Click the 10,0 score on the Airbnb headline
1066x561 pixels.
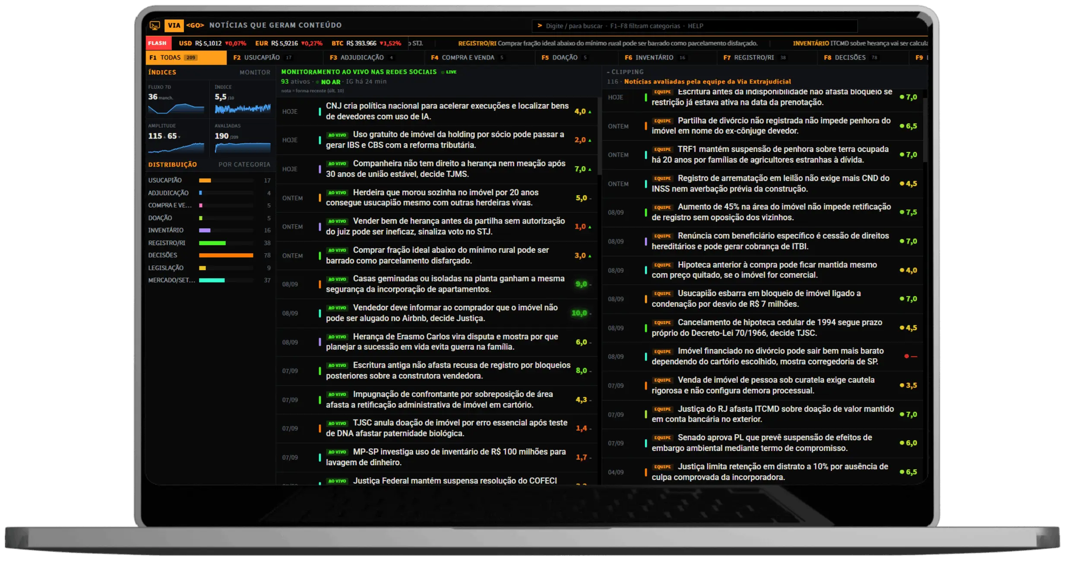[x=579, y=313]
